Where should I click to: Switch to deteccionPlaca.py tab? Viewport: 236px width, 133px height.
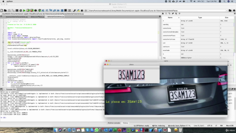point(37,17)
